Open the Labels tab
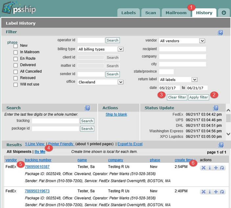The image size is (231, 208). [128, 13]
